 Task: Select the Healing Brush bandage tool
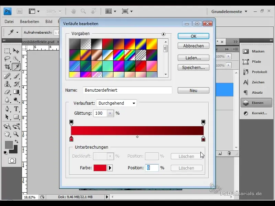click(7, 76)
